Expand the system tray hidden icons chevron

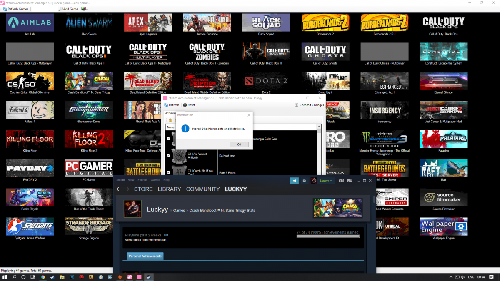(x=452, y=277)
